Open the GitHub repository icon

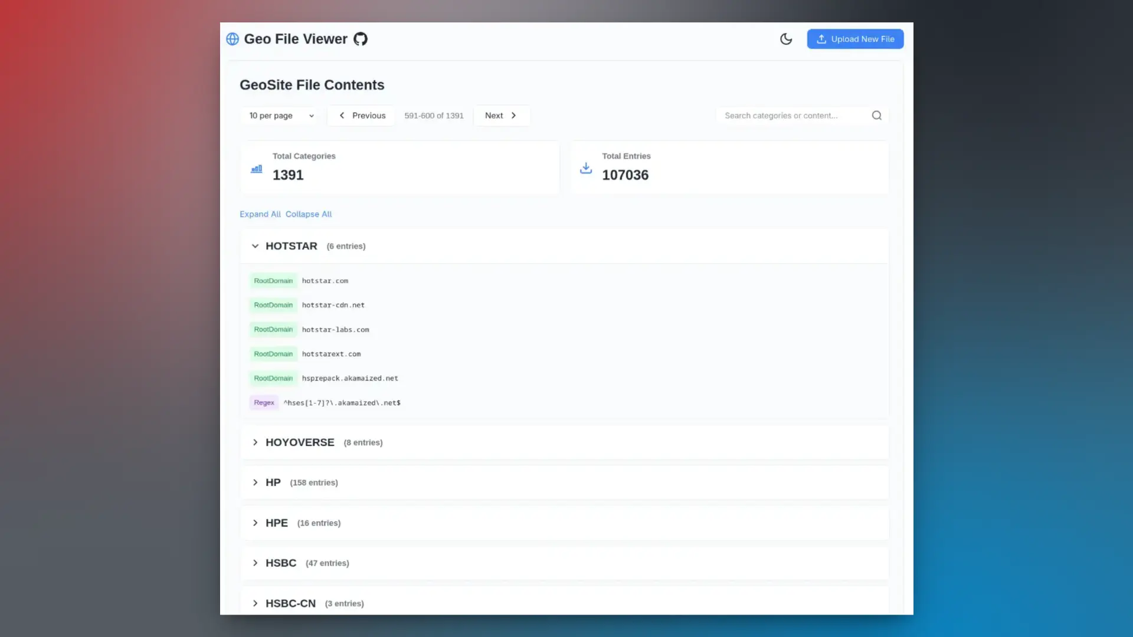coord(361,38)
